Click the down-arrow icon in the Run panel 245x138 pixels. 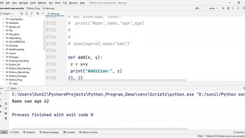point(6,99)
